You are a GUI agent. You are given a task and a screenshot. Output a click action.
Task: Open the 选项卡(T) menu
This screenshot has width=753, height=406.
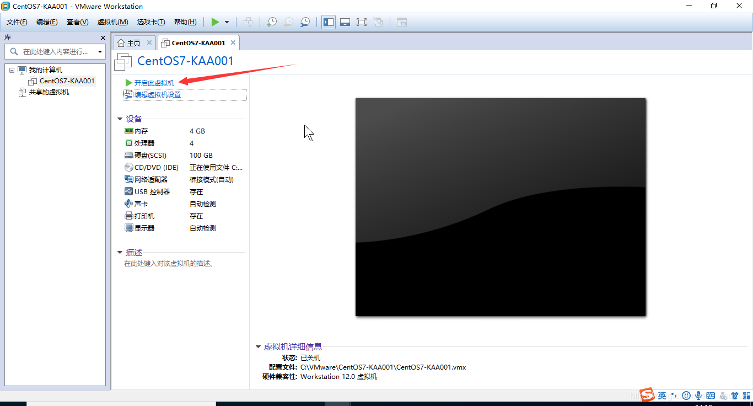coord(151,22)
